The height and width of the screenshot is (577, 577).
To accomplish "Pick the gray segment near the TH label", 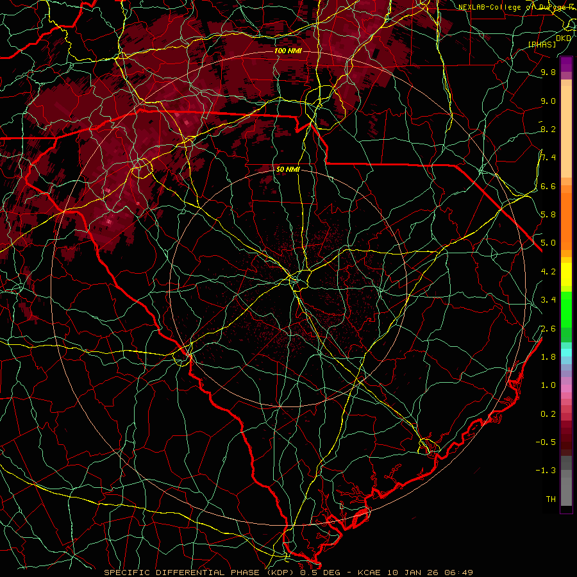I will coord(566,491).
